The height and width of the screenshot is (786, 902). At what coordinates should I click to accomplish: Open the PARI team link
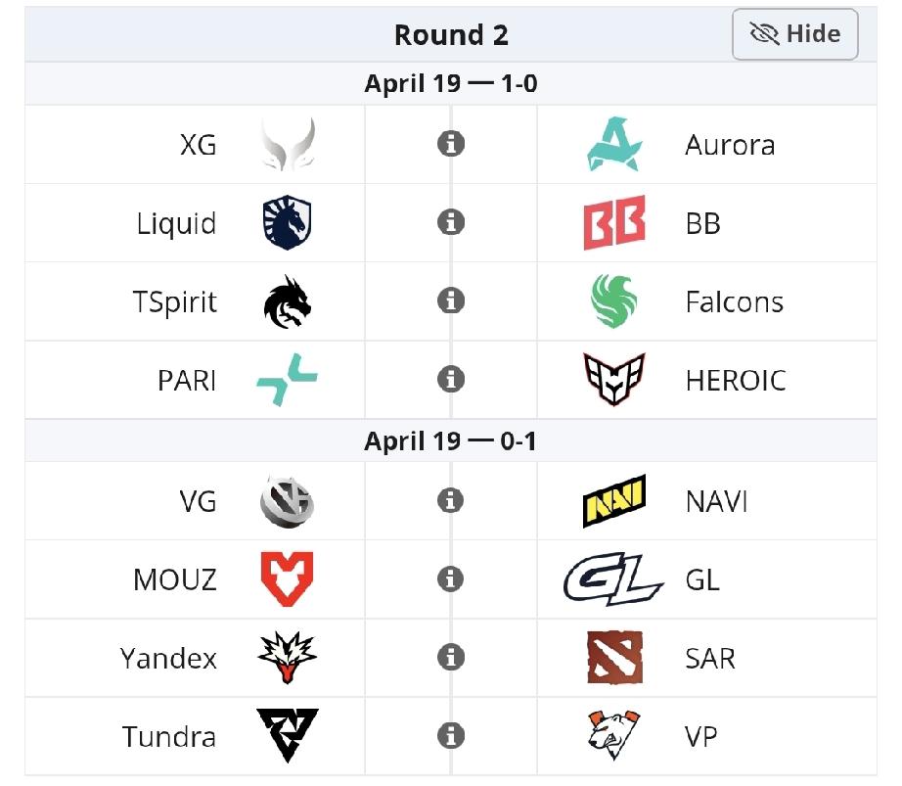[x=187, y=380]
